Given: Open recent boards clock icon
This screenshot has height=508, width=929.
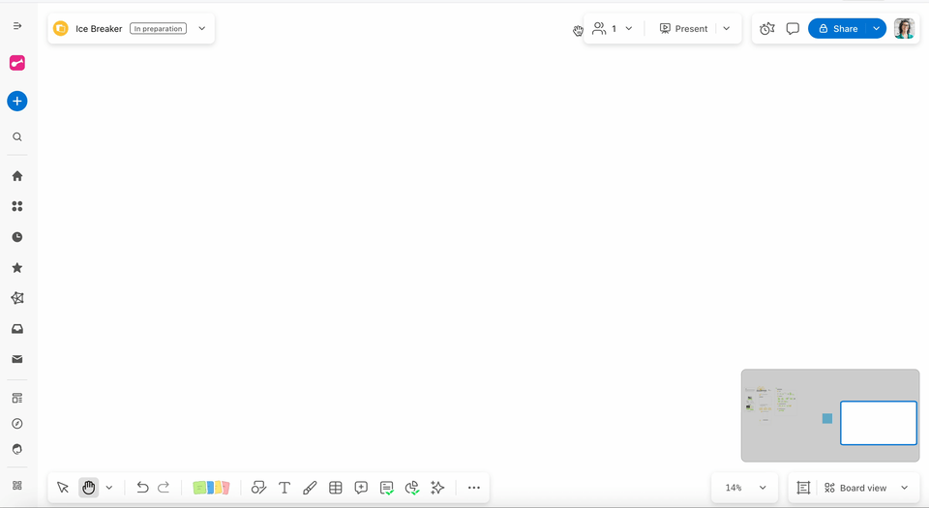Looking at the screenshot, I should (17, 237).
